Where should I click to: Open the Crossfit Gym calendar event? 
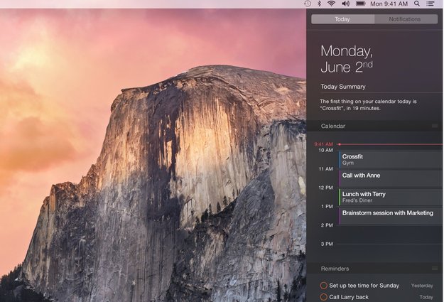(x=391, y=159)
